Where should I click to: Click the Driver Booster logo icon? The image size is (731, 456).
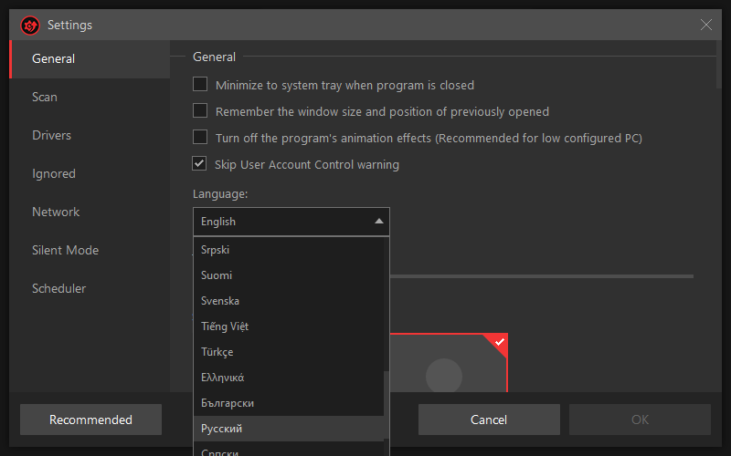tap(30, 26)
